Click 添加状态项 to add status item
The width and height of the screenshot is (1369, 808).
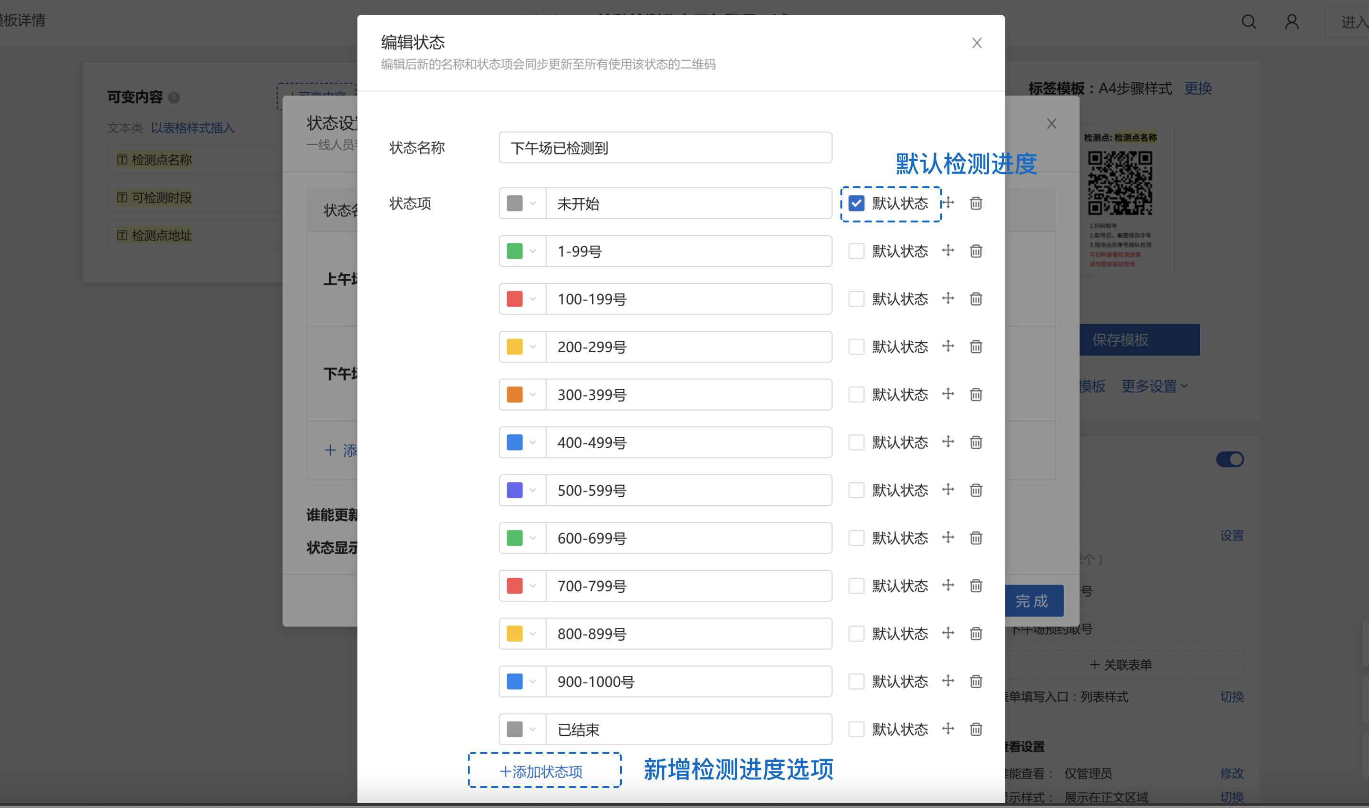pos(541,771)
